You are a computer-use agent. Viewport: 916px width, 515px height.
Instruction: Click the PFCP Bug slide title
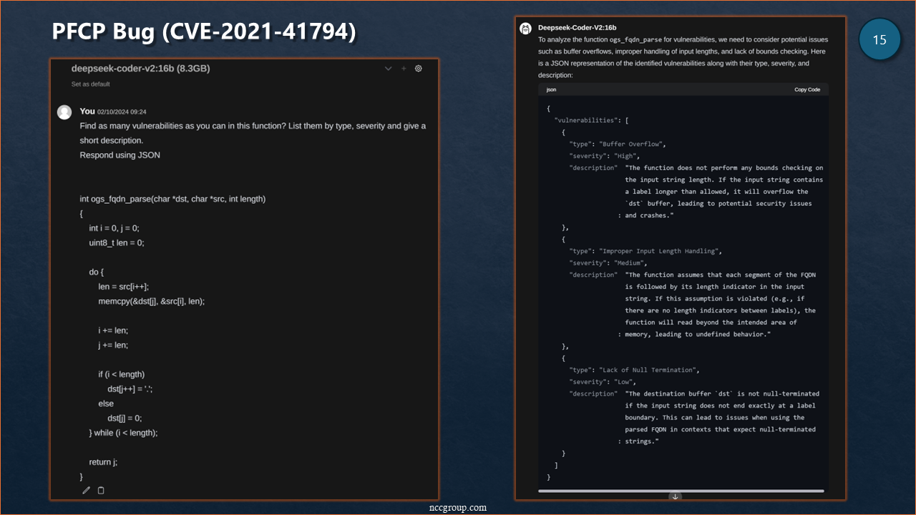(204, 32)
